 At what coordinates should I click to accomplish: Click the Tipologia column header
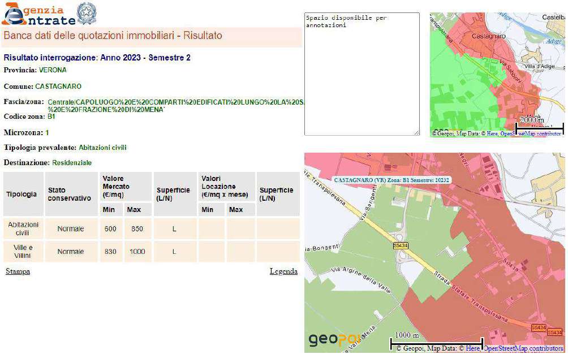[21, 195]
